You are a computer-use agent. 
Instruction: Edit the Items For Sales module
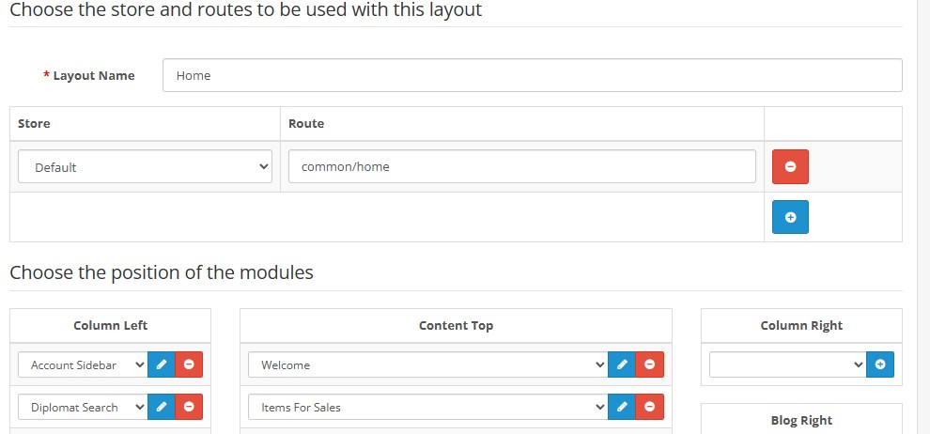tap(622, 407)
